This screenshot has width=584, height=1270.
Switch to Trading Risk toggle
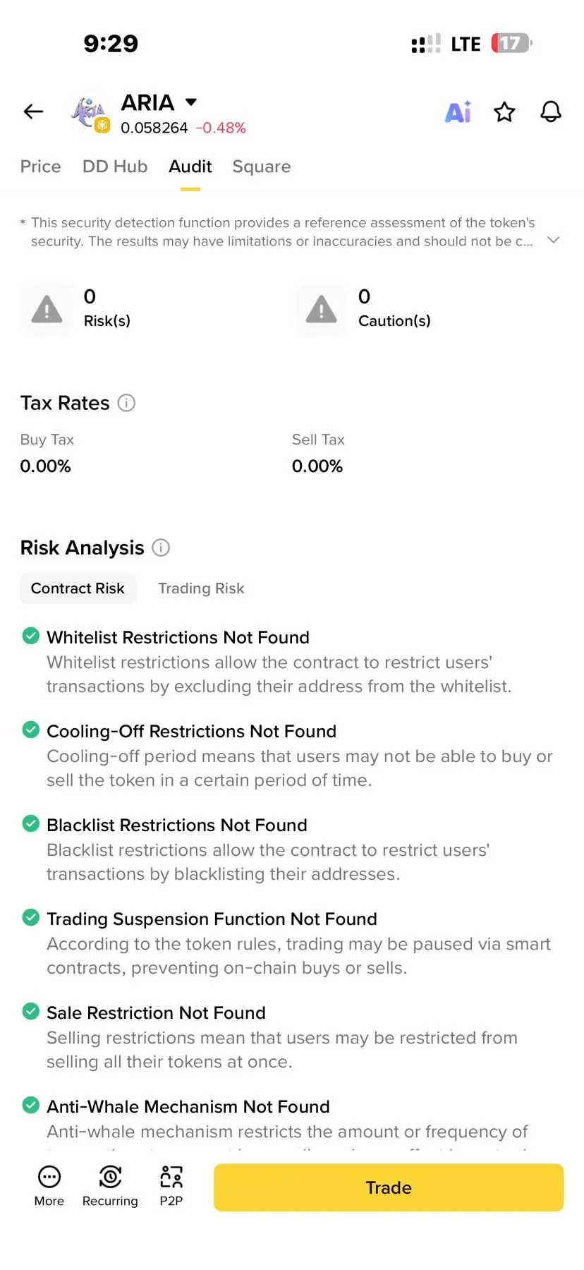click(201, 588)
